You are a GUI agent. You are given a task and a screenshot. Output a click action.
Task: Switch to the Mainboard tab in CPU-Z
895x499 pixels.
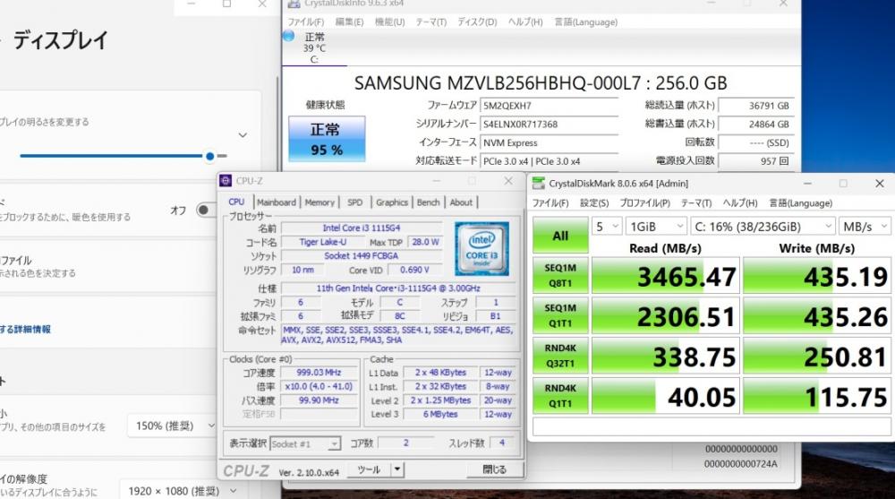[277, 202]
